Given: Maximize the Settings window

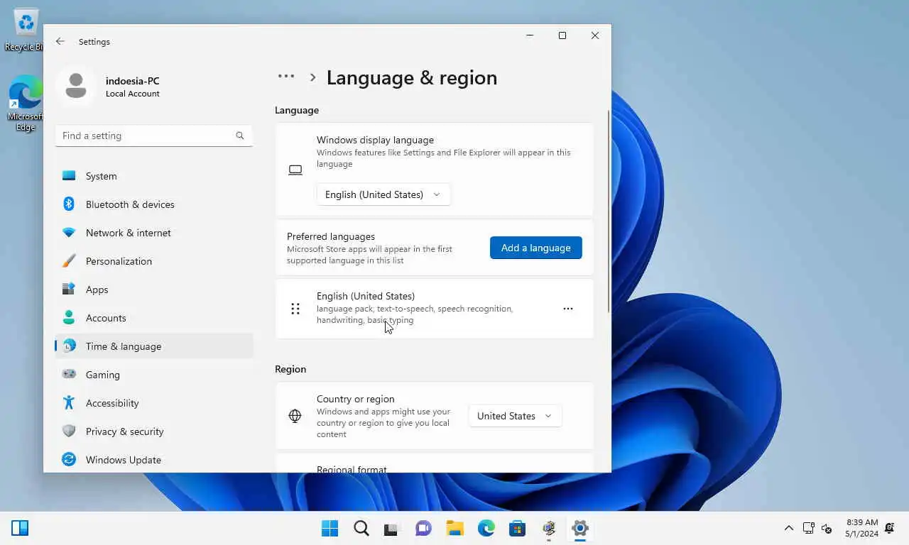Looking at the screenshot, I should click(x=562, y=35).
